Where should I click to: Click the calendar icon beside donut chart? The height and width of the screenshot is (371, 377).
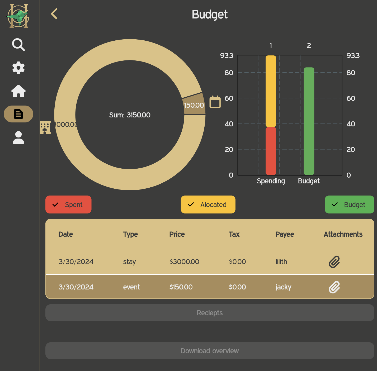point(215,102)
